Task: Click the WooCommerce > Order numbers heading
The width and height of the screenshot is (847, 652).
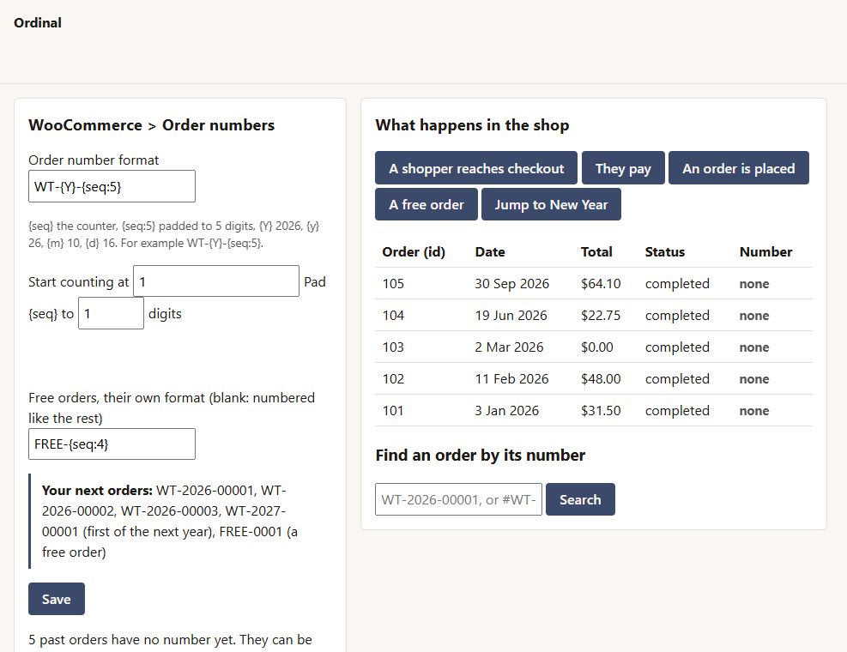Action: click(152, 125)
